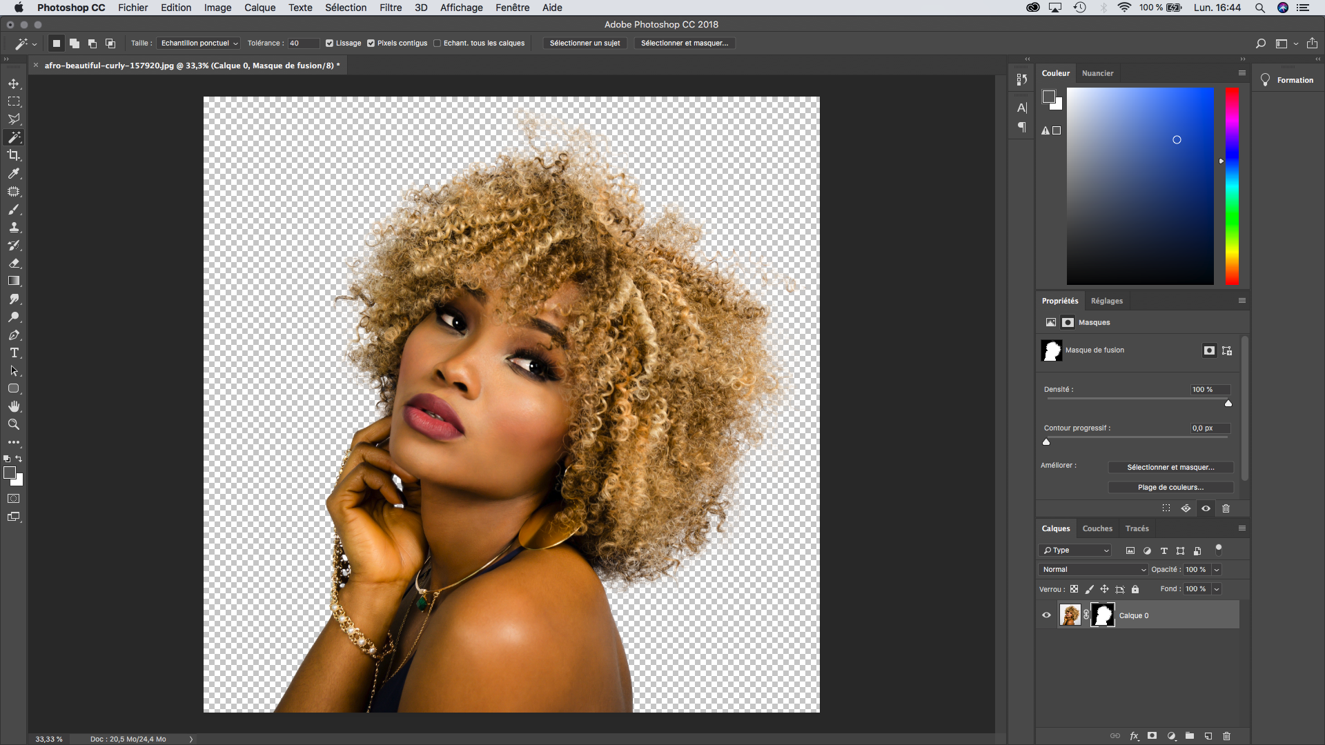The image size is (1325, 745).
Task: Create a new layer via bottom icon
Action: (x=1208, y=736)
